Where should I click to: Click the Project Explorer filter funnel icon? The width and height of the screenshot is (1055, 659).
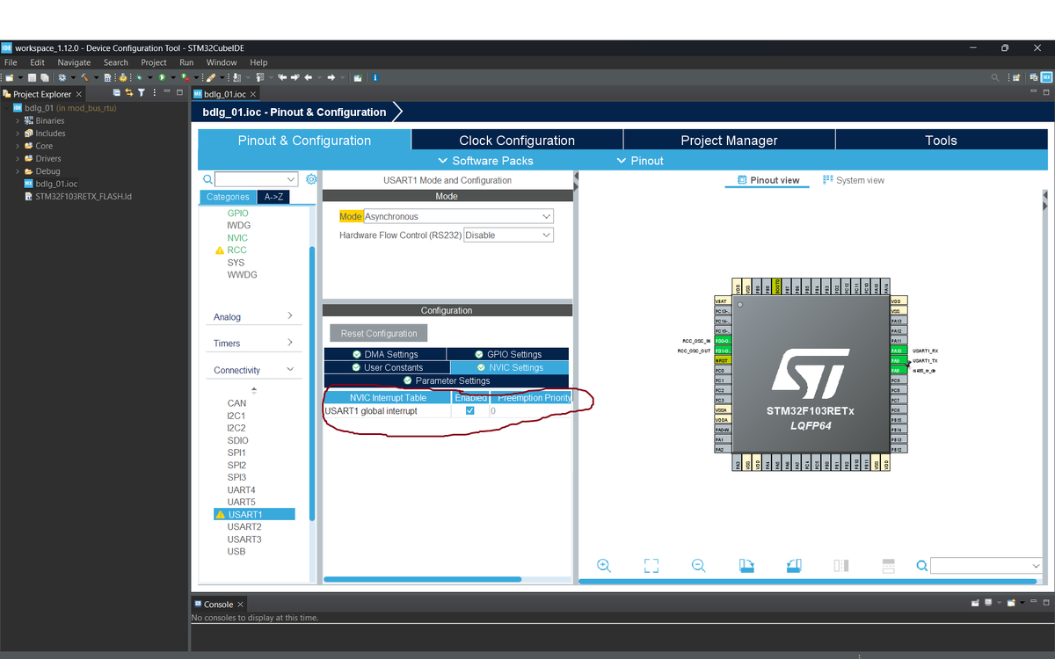[142, 93]
